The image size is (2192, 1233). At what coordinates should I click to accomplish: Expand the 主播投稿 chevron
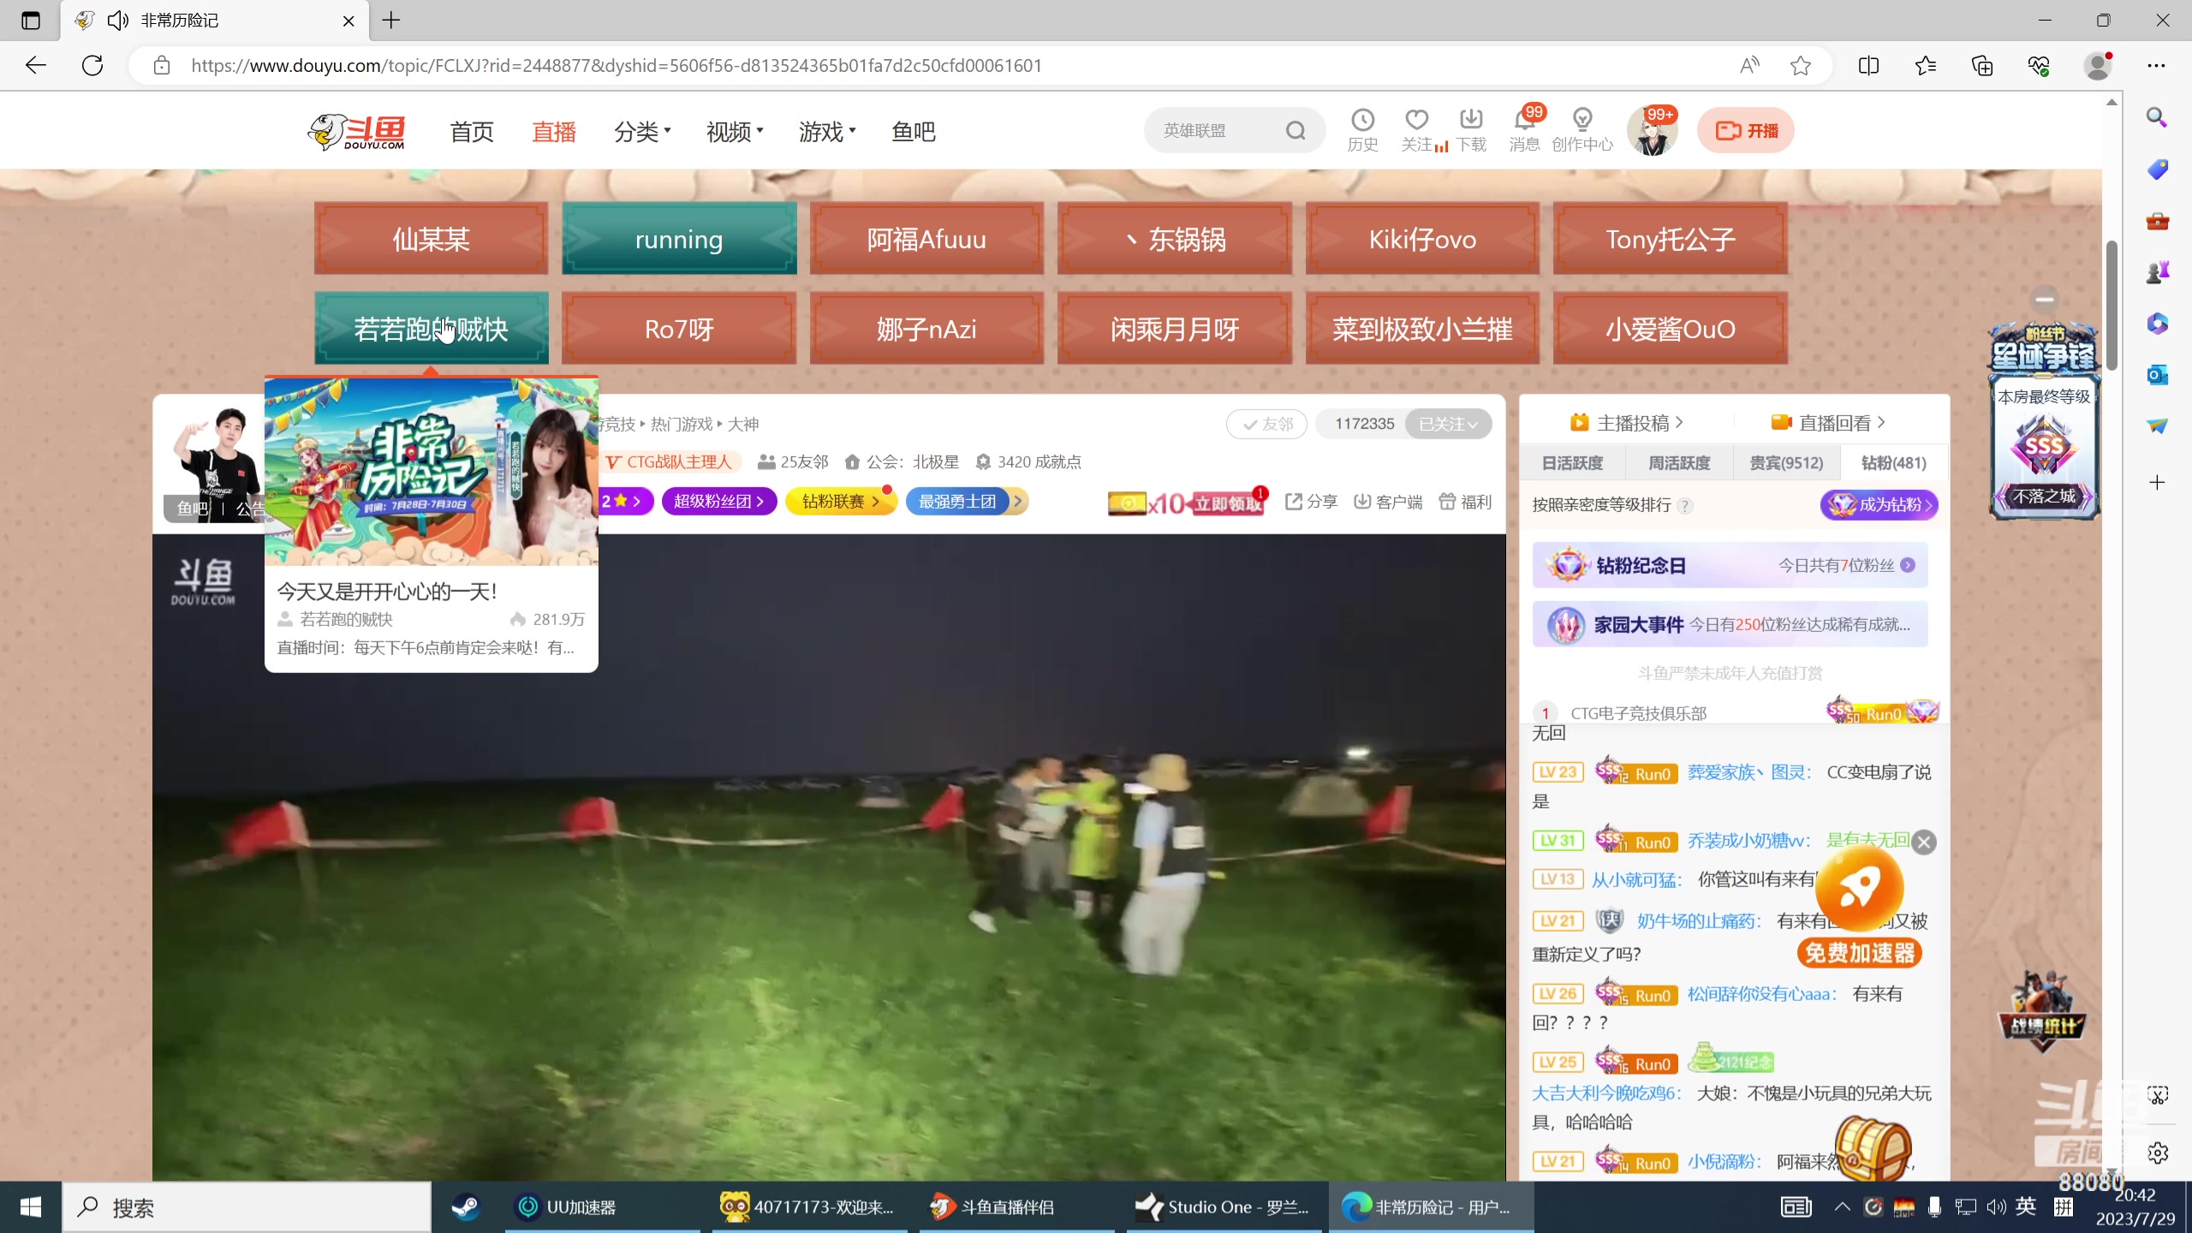(1680, 422)
